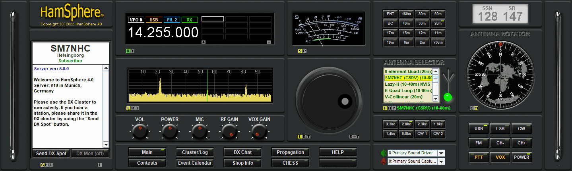Click the compass rose in the antenna rotator

pos(500,75)
